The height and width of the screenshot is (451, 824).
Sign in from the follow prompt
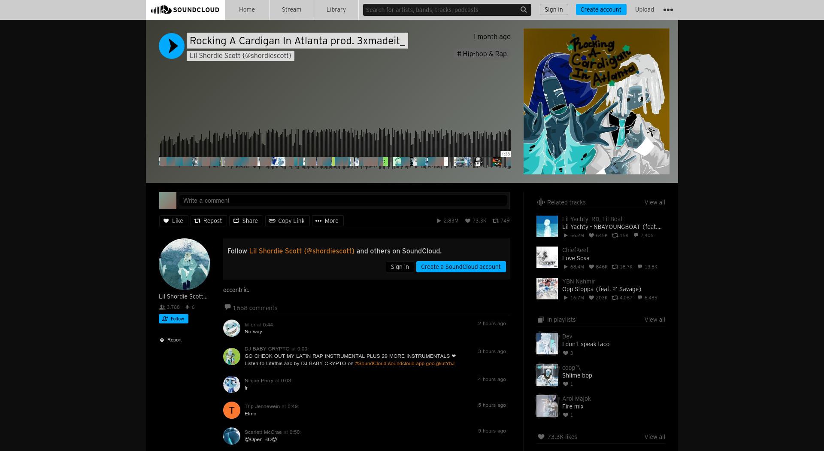click(400, 267)
